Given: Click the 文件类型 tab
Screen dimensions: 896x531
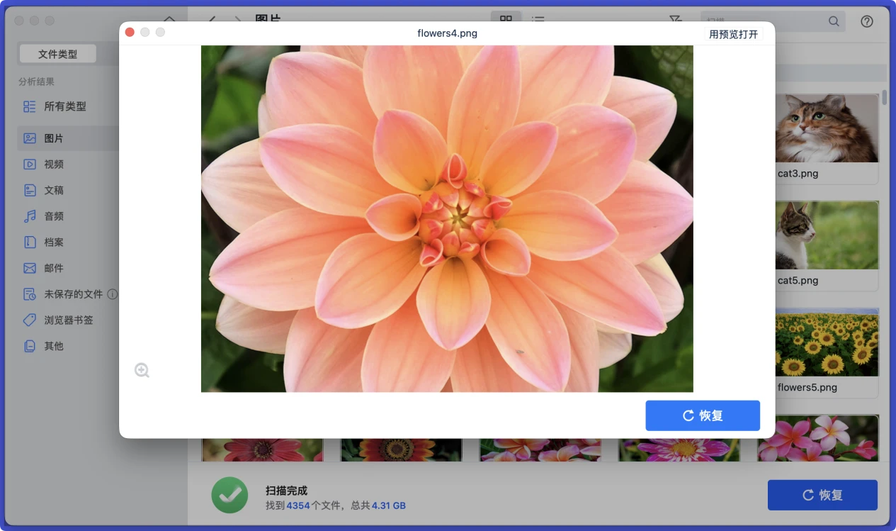Looking at the screenshot, I should tap(57, 54).
